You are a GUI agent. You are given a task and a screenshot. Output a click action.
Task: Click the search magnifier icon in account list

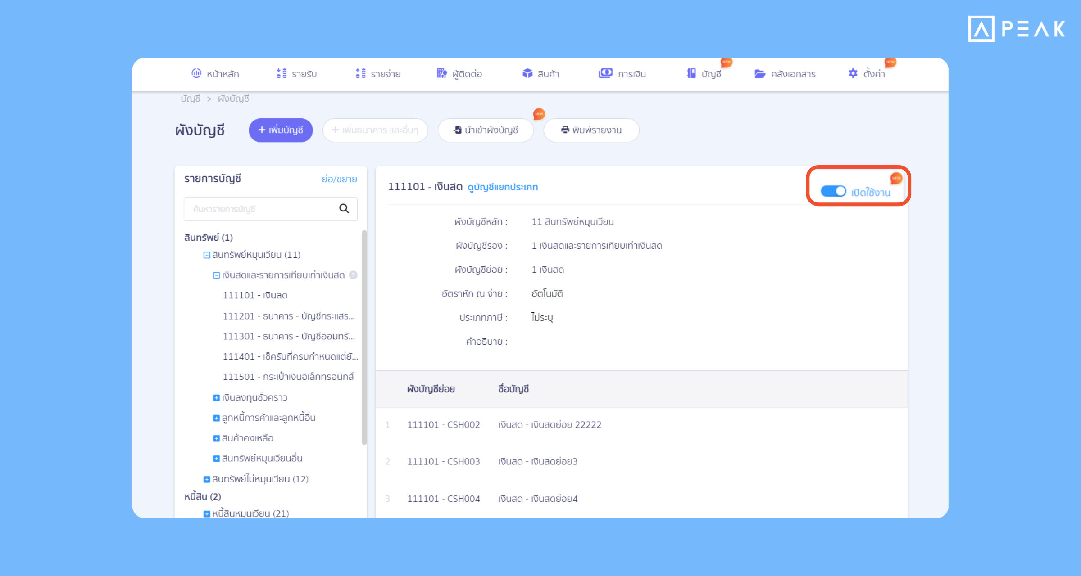[x=344, y=208]
